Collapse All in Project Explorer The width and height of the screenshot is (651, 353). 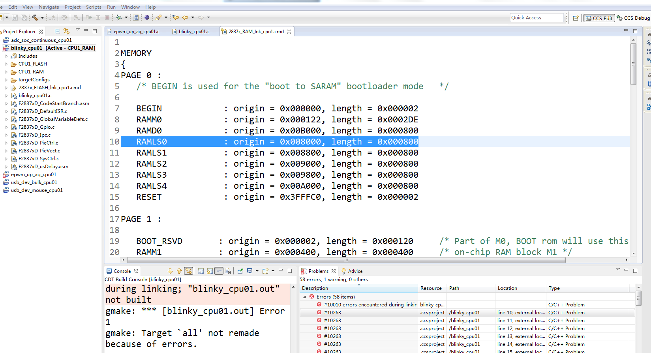coord(57,31)
